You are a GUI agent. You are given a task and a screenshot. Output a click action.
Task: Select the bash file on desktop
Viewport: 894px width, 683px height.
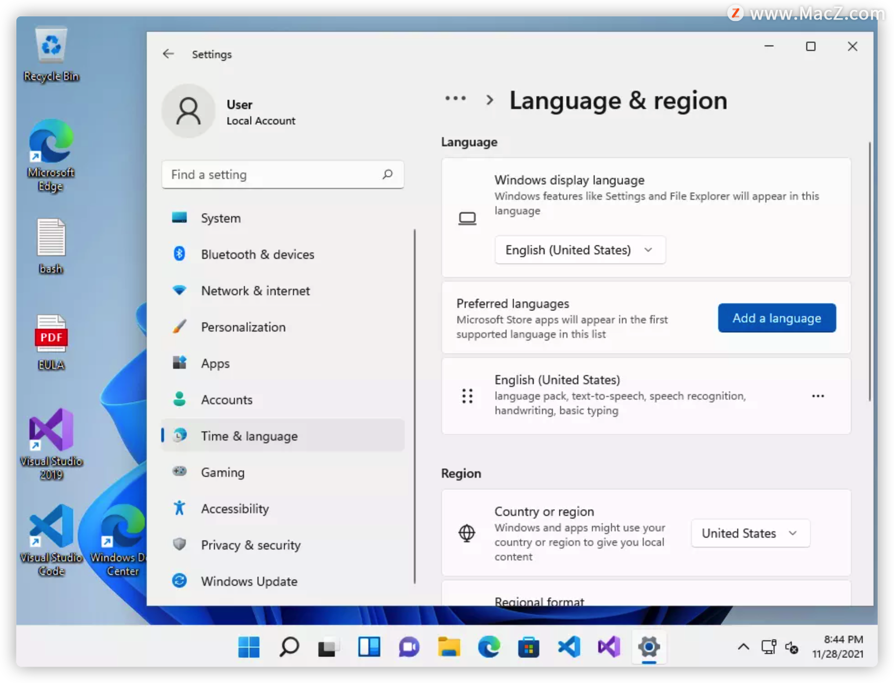[51, 247]
